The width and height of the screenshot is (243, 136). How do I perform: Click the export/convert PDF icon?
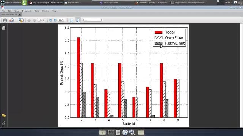point(11,20)
